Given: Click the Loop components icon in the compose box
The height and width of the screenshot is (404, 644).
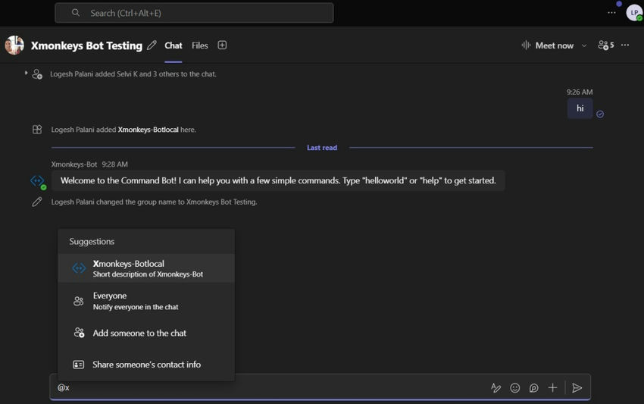Looking at the screenshot, I should point(534,388).
